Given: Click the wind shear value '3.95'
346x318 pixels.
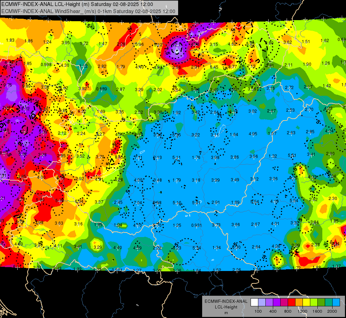Looking at the screenshot, I should tap(65, 43).
